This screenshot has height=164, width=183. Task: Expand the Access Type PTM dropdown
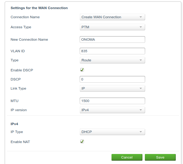[112, 27]
